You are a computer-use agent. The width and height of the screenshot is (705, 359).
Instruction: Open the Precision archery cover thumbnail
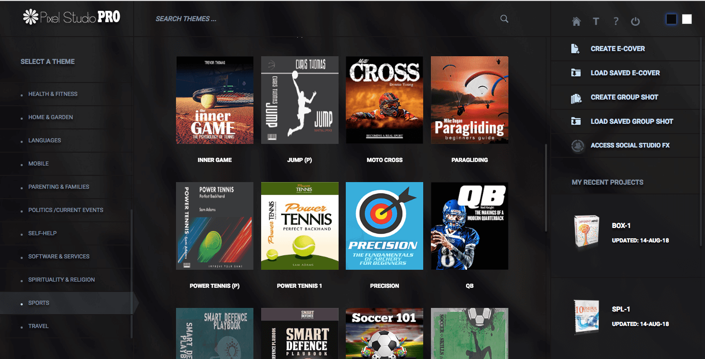click(x=384, y=226)
